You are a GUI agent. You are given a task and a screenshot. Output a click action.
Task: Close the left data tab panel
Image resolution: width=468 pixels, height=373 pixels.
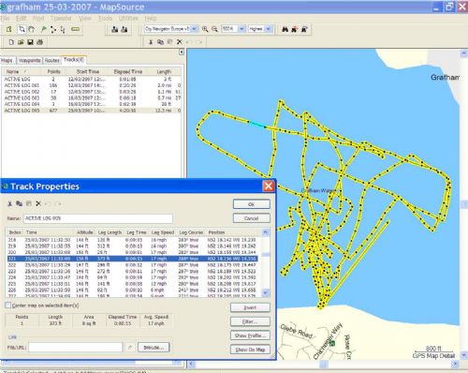pyautogui.click(x=182, y=52)
